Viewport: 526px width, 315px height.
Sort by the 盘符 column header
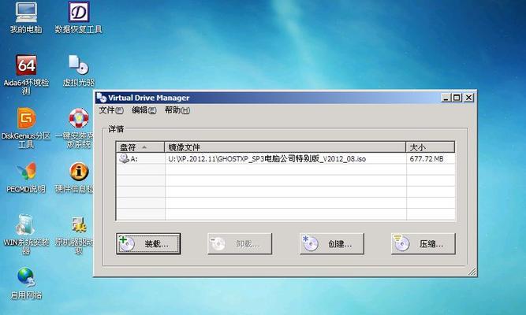(140, 147)
